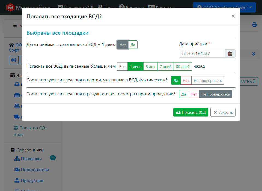Open Продукция in sidebar

[32, 181]
